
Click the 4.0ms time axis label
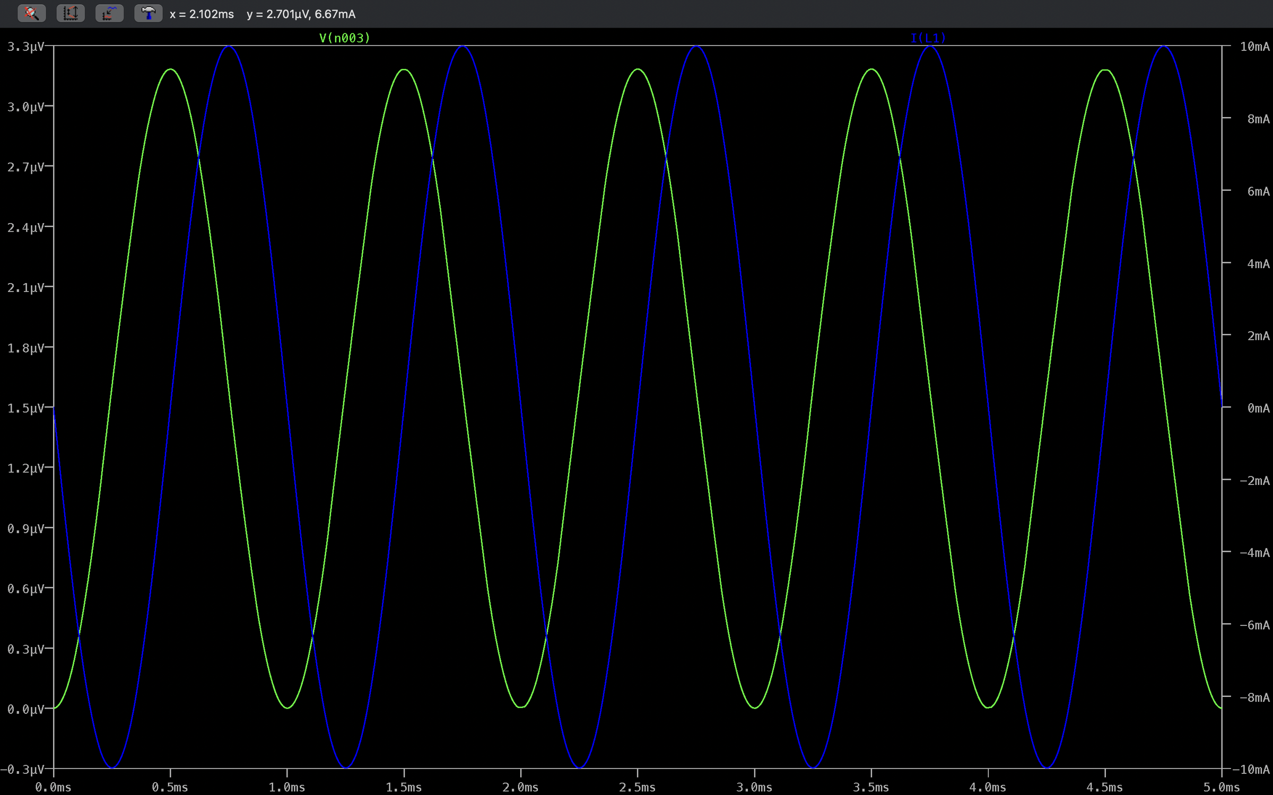tap(987, 787)
